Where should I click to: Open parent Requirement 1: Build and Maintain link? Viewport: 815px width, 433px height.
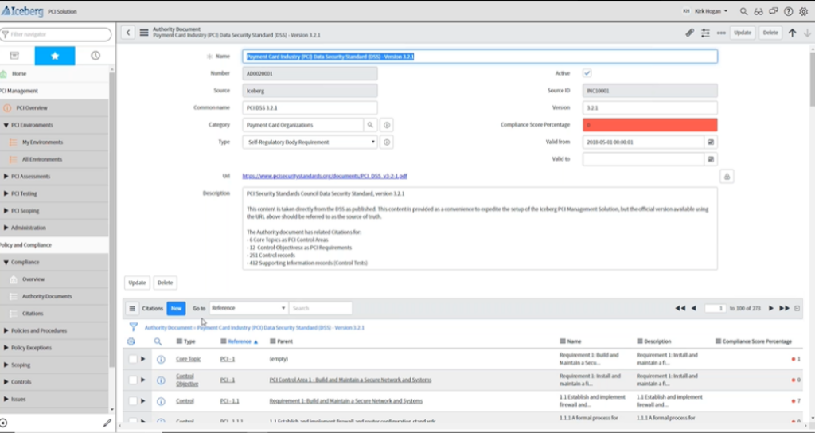pyautogui.click(x=345, y=401)
